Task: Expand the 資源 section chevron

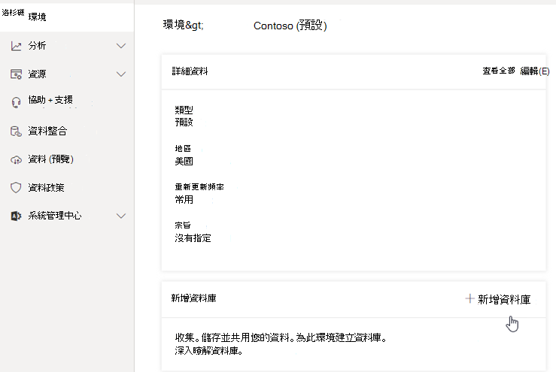Action: 121,74
